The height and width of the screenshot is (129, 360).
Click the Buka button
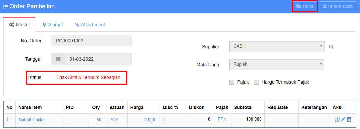point(305,6)
